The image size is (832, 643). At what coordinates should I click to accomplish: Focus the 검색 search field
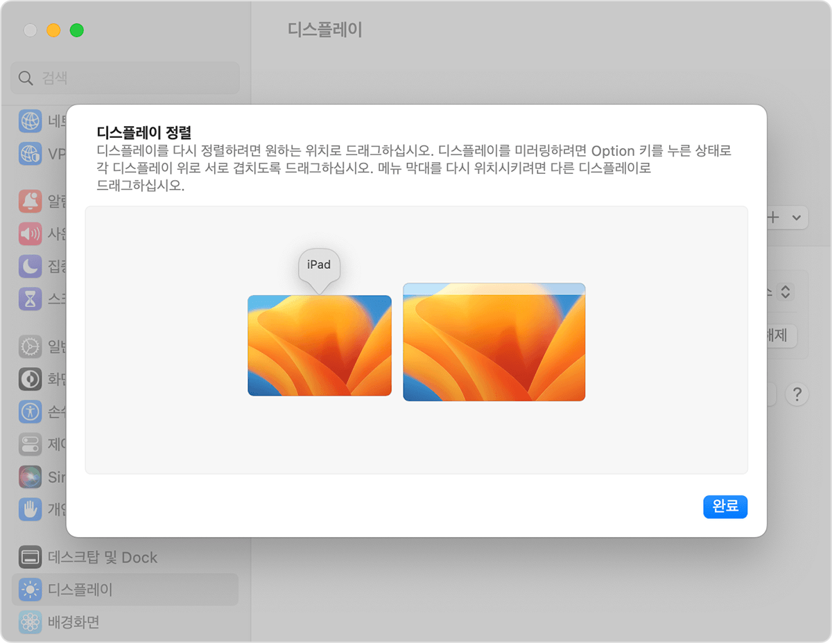pyautogui.click(x=125, y=78)
